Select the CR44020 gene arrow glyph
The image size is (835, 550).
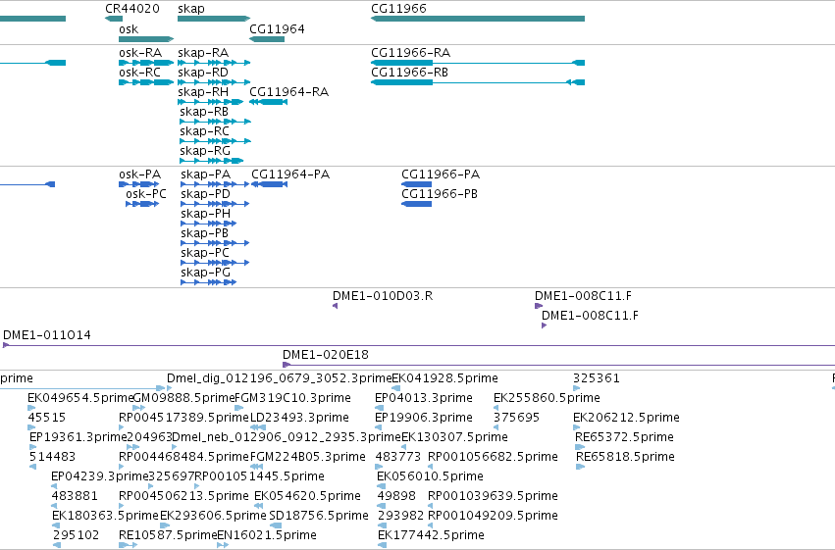(x=114, y=19)
